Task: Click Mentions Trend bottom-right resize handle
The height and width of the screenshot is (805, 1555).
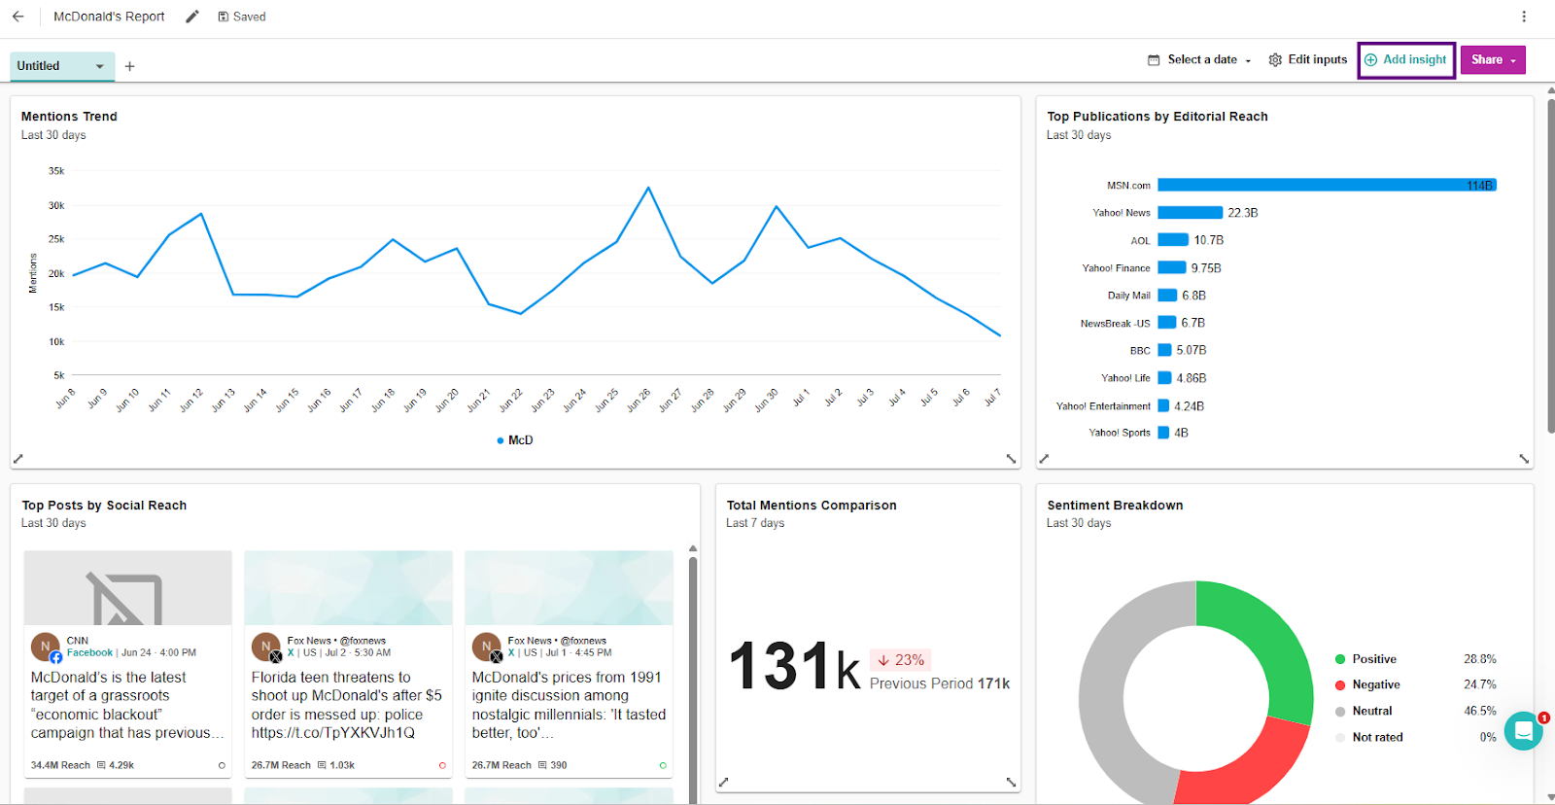Action: click(1011, 458)
